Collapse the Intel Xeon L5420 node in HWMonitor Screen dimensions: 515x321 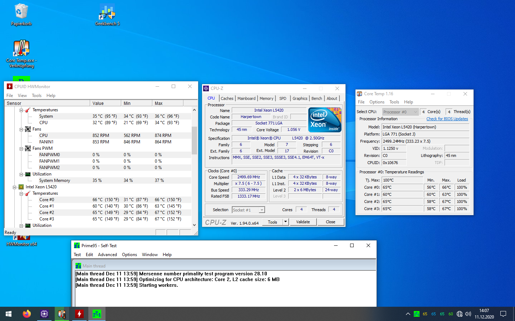[14, 187]
